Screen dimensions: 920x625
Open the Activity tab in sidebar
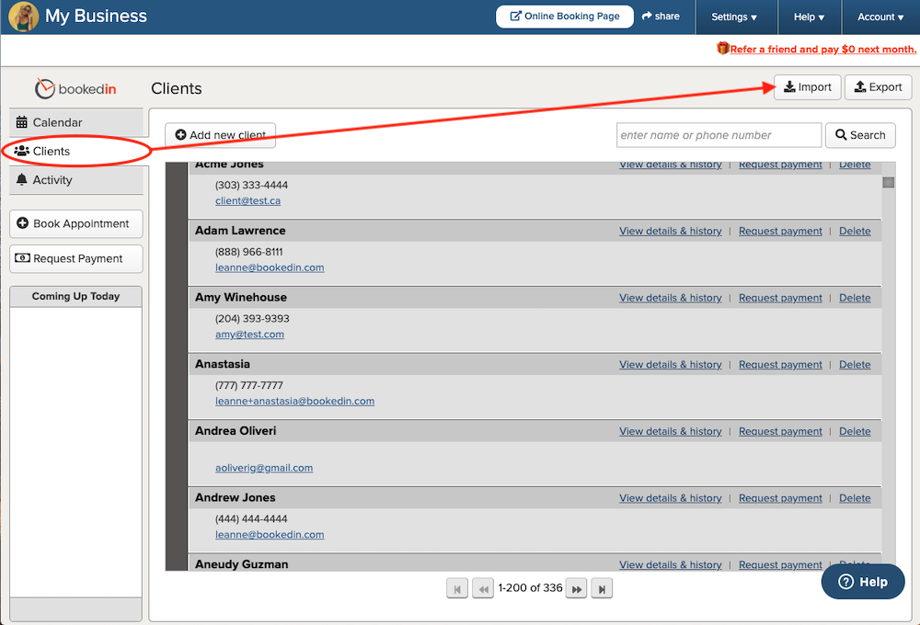[x=76, y=180]
